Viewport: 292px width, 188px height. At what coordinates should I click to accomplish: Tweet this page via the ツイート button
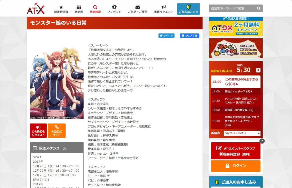click(167, 35)
